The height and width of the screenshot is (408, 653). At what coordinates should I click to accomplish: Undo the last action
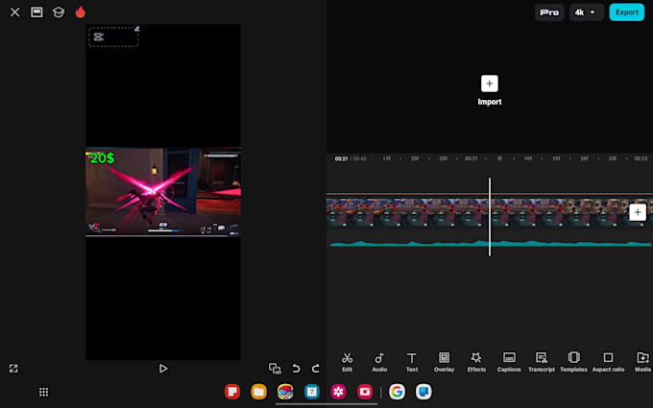point(296,369)
